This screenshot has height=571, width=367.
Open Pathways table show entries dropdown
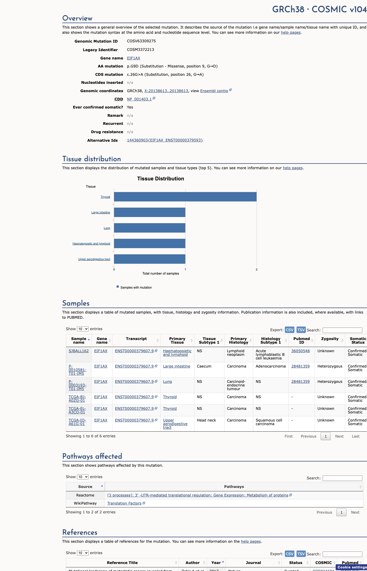click(x=83, y=477)
